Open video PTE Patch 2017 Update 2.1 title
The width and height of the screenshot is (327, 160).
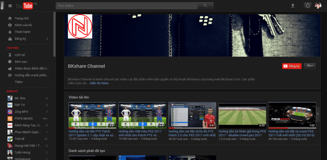click(x=92, y=133)
